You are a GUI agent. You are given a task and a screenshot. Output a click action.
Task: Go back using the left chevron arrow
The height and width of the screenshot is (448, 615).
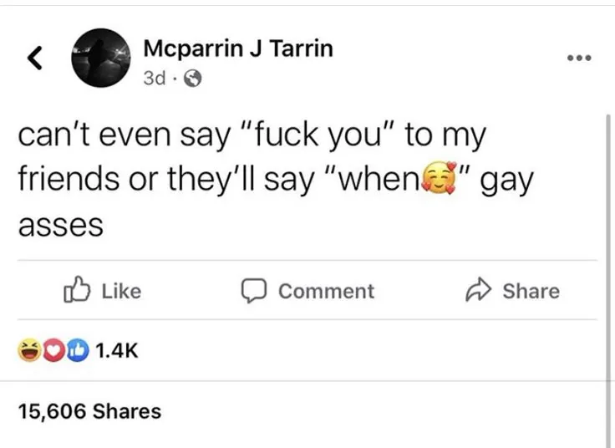coord(34,57)
